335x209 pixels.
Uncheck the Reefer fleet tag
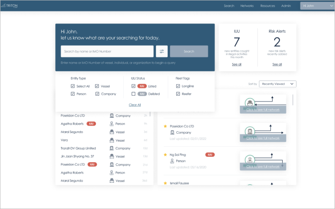click(178, 94)
